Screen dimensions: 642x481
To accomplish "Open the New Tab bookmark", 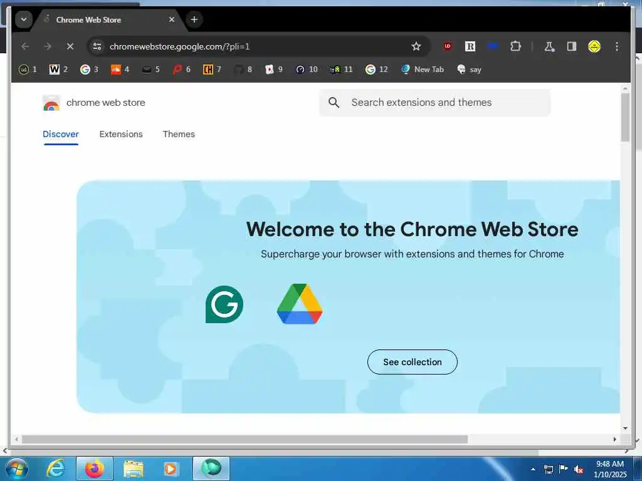I will (423, 70).
